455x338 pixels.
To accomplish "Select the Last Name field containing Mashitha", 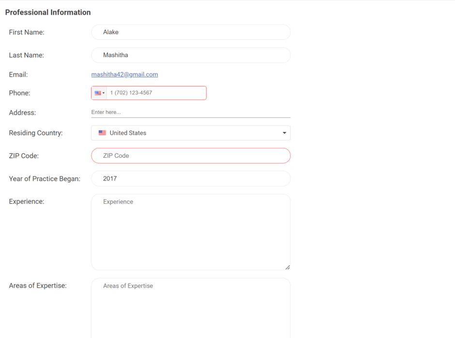I will pyautogui.click(x=191, y=55).
